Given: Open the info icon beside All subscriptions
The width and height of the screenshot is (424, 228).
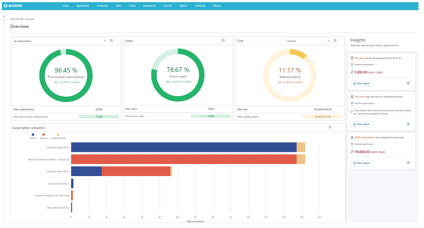Looking at the screenshot, I should 111,41.
